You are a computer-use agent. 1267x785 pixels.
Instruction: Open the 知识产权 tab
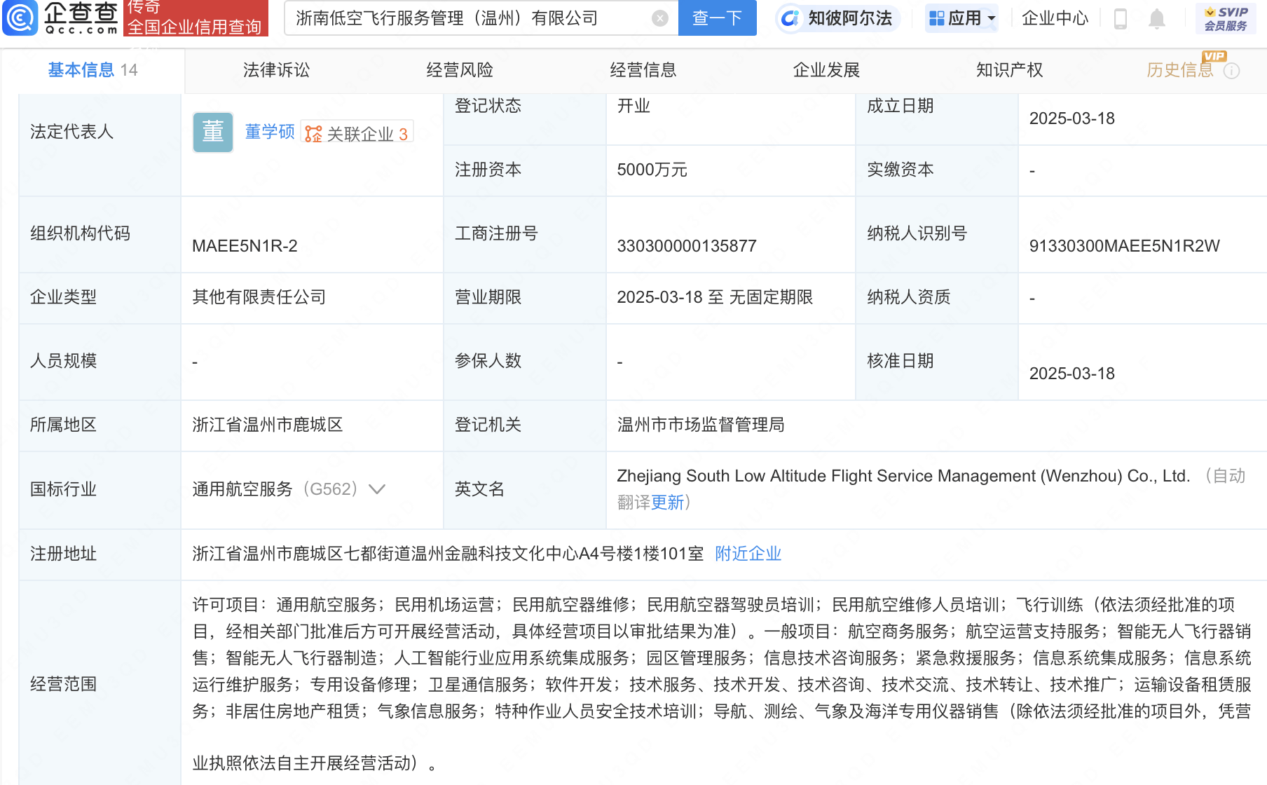click(x=1009, y=70)
